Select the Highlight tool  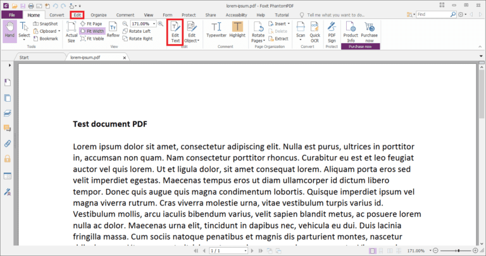tap(237, 30)
